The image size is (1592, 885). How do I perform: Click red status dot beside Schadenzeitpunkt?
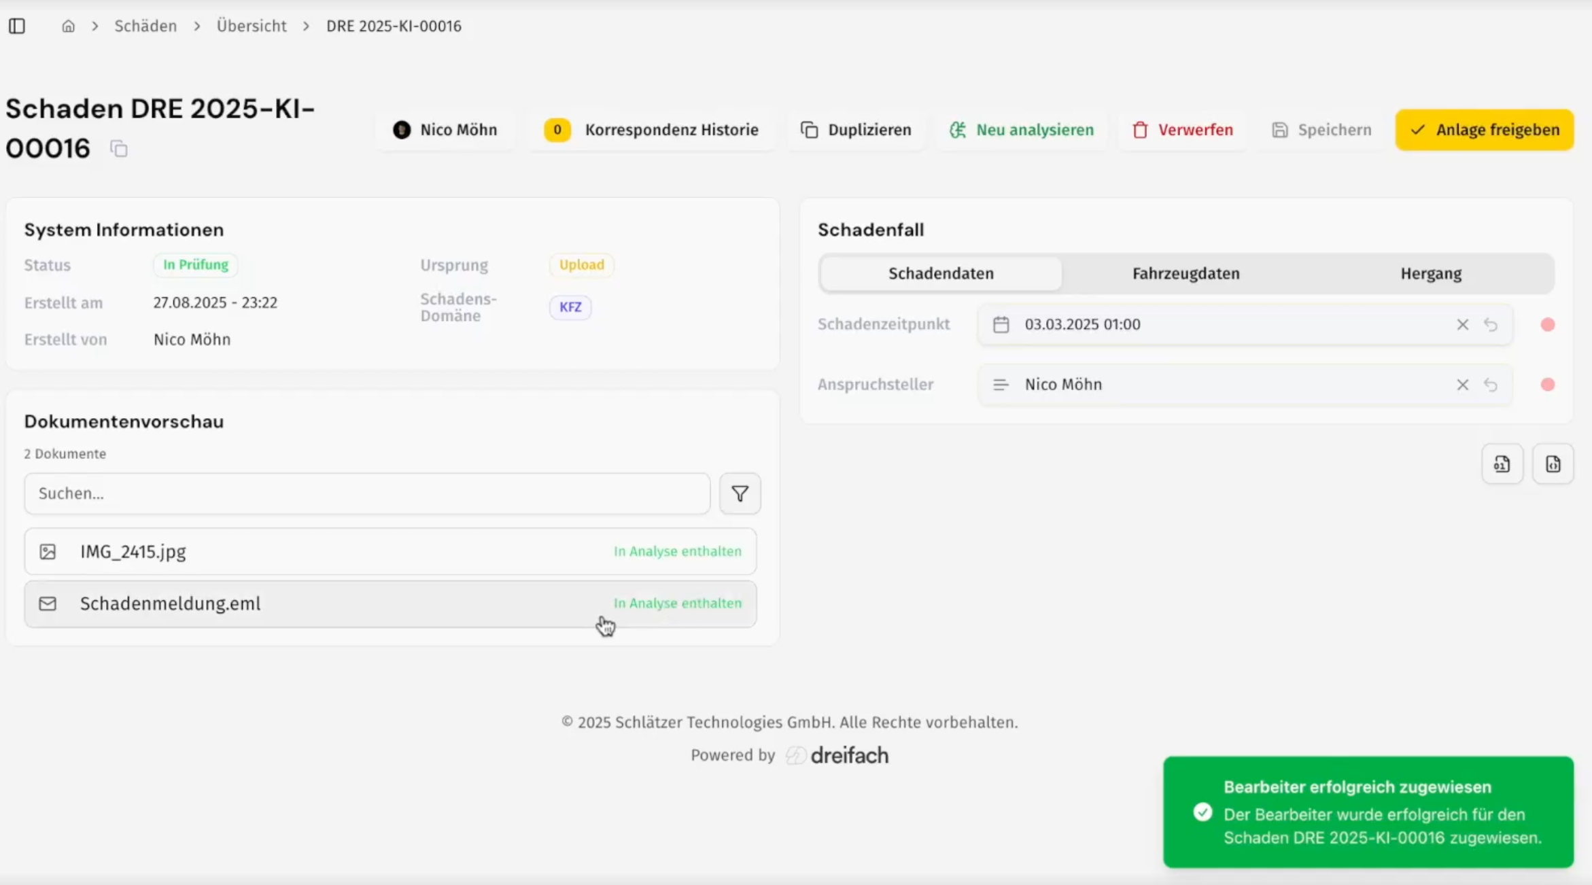(1547, 325)
